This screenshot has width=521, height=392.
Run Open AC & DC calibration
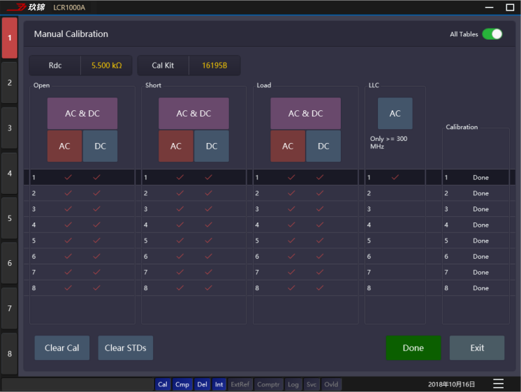[x=82, y=113]
